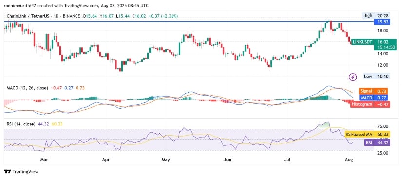The height and width of the screenshot is (178, 402).
Task: Click the orange Signal 0.73 label
Action: [374, 91]
